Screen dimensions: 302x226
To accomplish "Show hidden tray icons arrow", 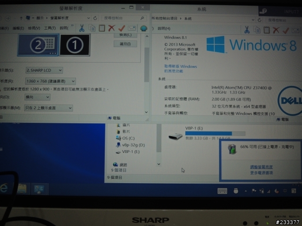I will click(x=245, y=191).
